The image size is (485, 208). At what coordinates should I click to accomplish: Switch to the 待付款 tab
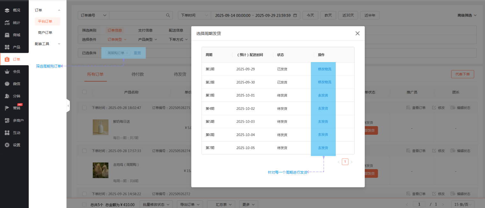[137, 74]
